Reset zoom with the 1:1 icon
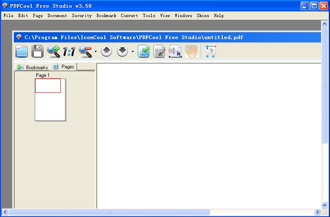Image resolution: width=330 pixels, height=217 pixels. click(x=69, y=51)
